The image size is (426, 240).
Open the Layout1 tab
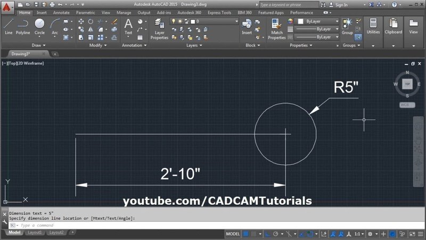tap(35, 233)
